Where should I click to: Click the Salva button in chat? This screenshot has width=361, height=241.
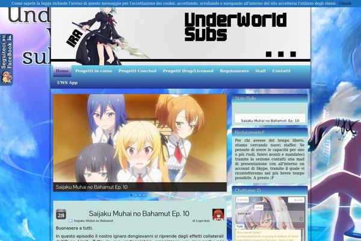259,207
